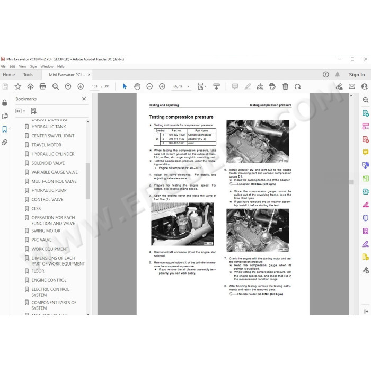Viewport: 371px width, 371px height.
Task: Open the View menu
Action: coord(22,66)
